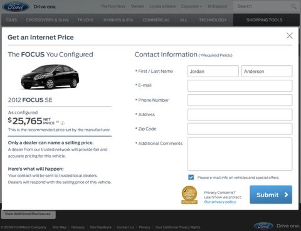The image size is (301, 231).
Task: Click into the E-mail input field
Action: 240,85
